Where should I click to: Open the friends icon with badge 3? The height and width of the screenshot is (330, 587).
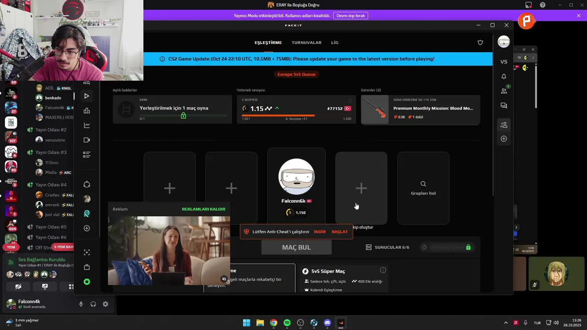(x=504, y=91)
